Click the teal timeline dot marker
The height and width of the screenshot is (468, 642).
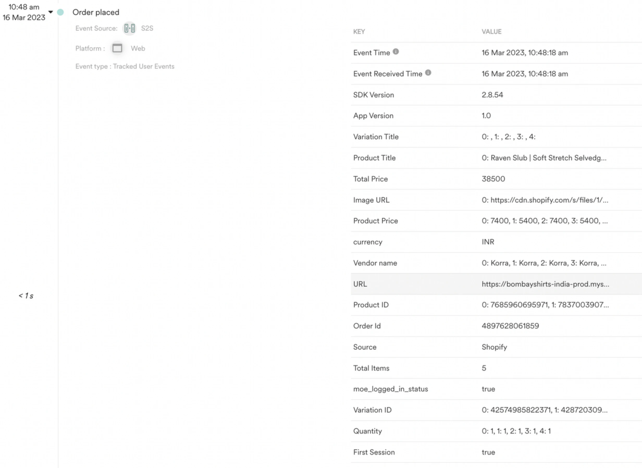[60, 12]
